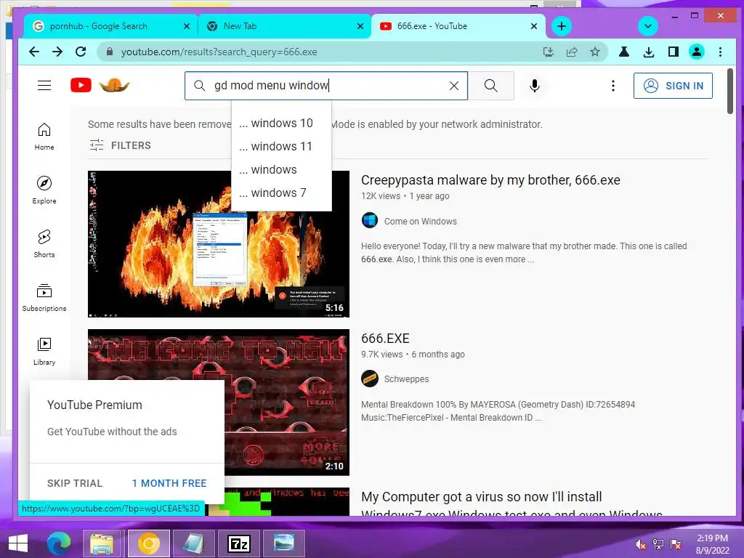Click the YouTube search text field
The width and height of the screenshot is (744, 558).
coord(328,86)
